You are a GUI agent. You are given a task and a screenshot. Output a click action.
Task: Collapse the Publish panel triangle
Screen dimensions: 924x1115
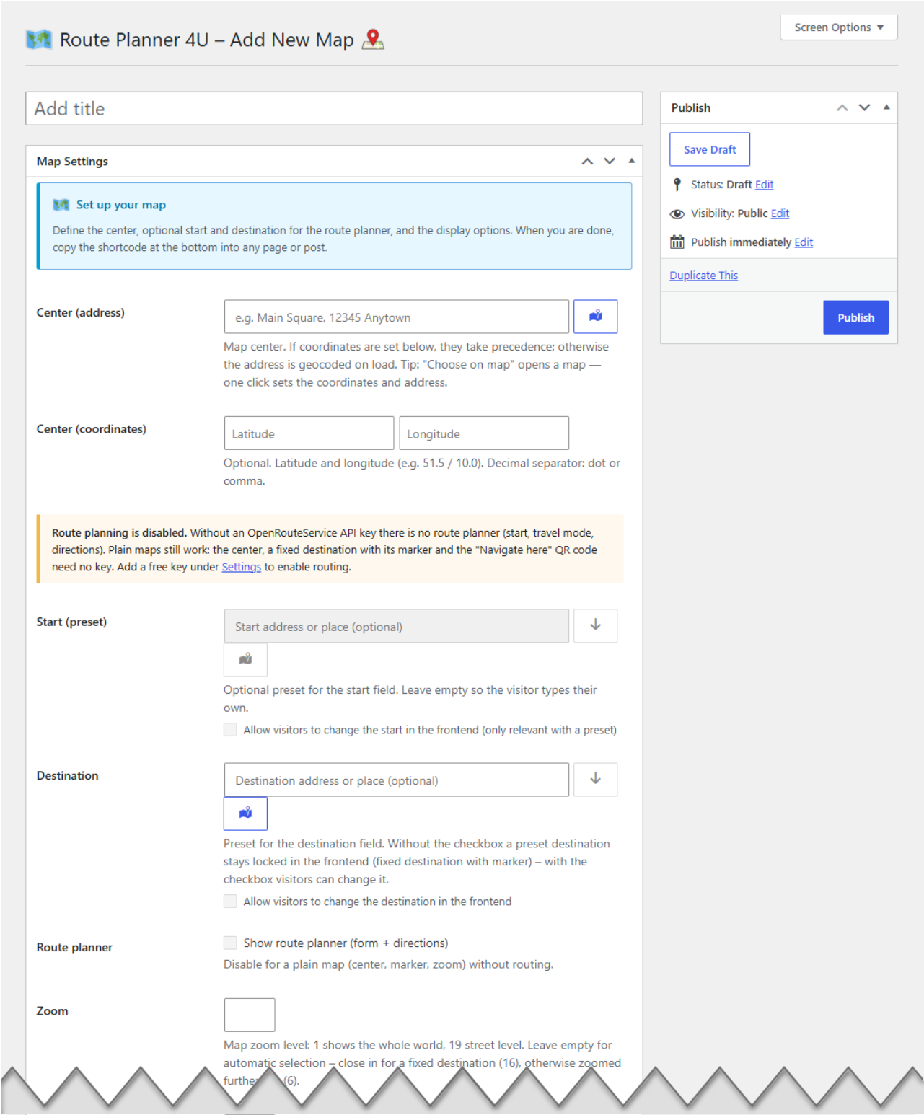point(886,107)
